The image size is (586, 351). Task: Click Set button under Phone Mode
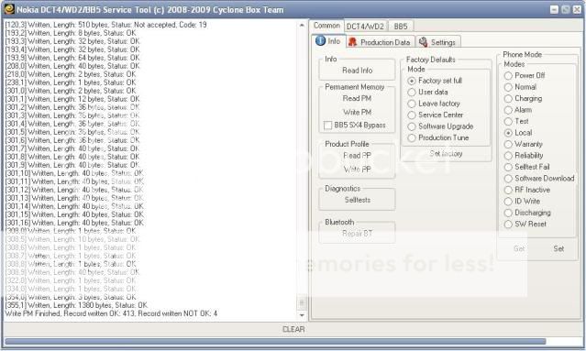tap(558, 248)
